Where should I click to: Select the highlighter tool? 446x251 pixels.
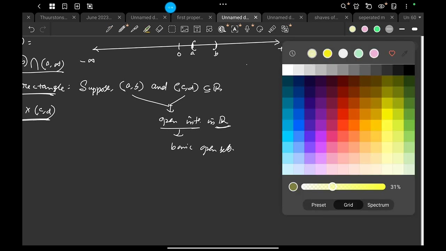(147, 29)
